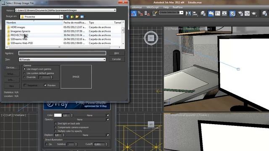Image resolution: width=269 pixels, height=151 pixels.
Task: Go up one folder level icon
Action: [72, 17]
